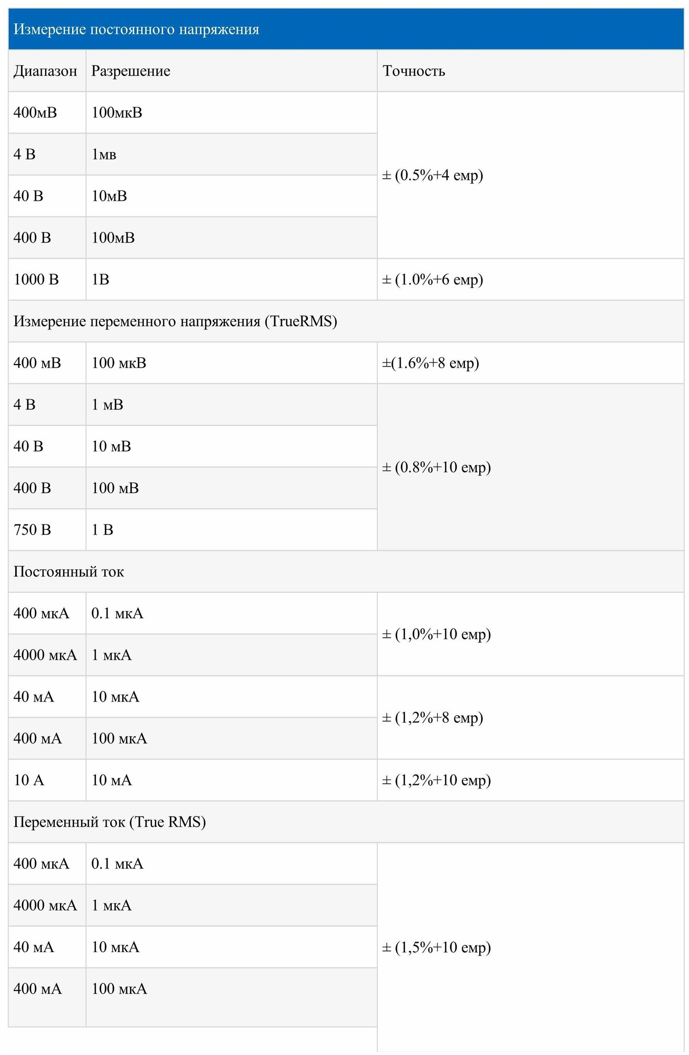This screenshot has width=689, height=1055.
Task: Click the "± (1.0%+6 емр)" accuracy value
Action: [433, 280]
